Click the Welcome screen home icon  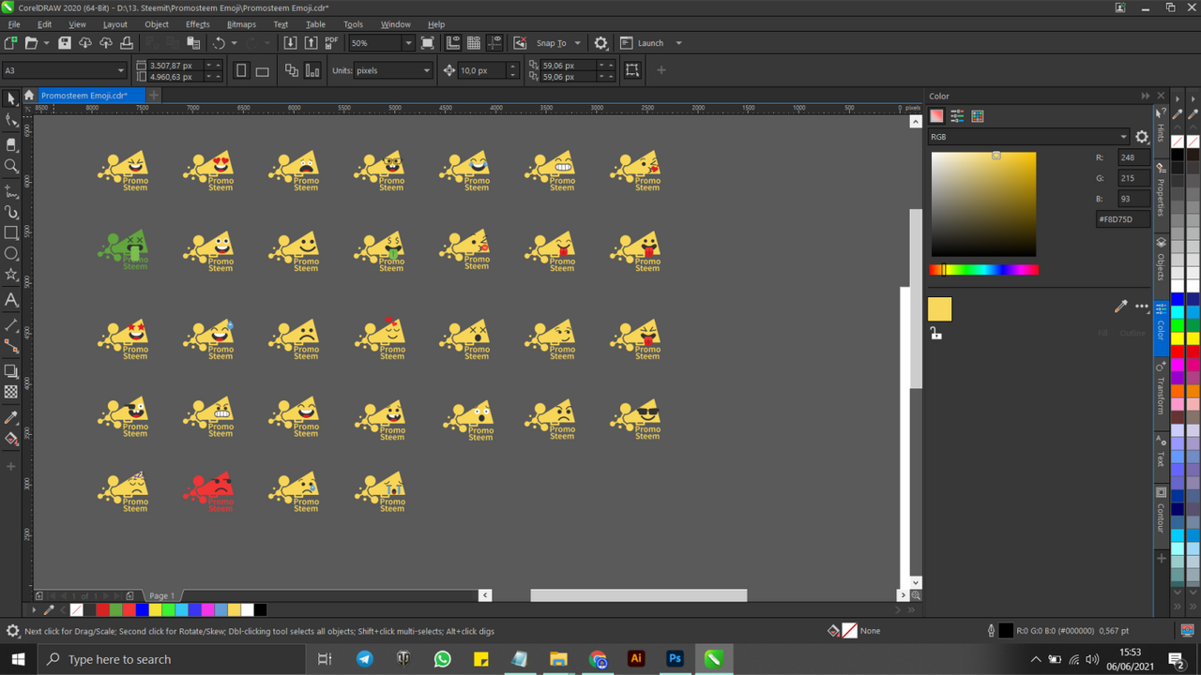click(x=29, y=95)
